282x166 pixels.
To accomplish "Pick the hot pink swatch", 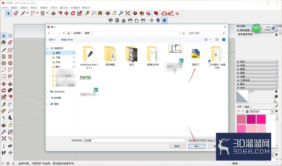I will coord(261,119).
